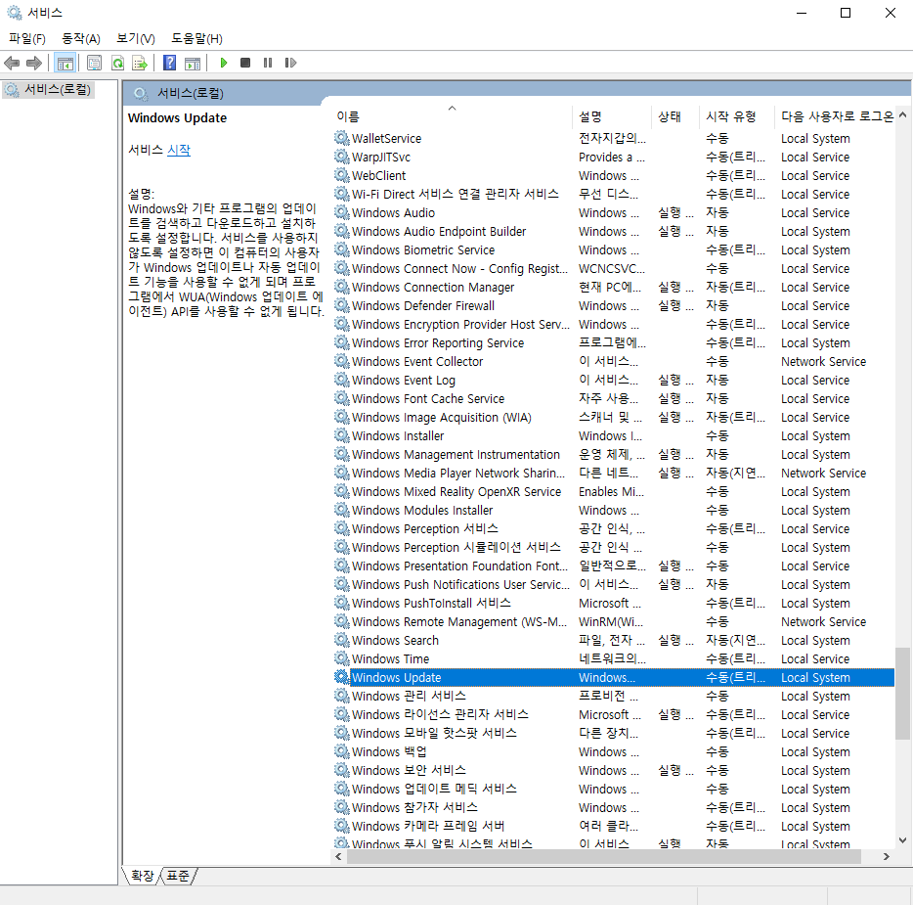913x905 pixels.
Task: Select the Windows 백업 service row
Action: click(x=614, y=751)
